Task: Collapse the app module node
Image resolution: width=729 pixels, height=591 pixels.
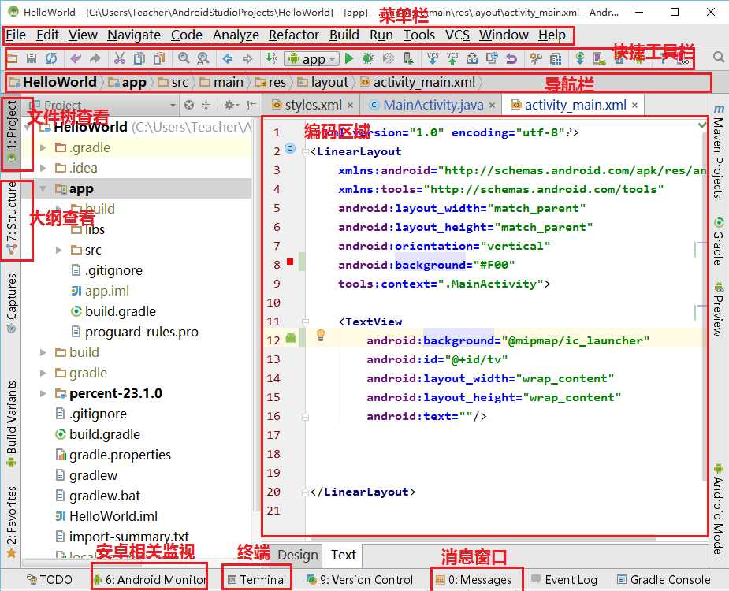Action: point(43,188)
